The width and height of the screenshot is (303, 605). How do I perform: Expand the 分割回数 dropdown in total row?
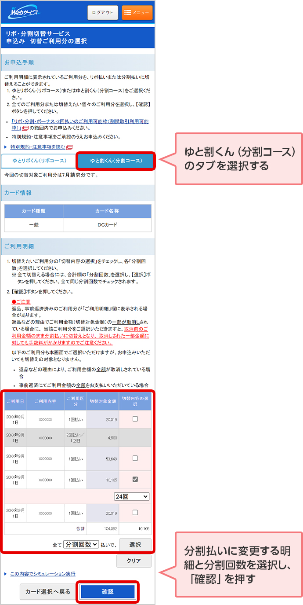click(x=82, y=544)
